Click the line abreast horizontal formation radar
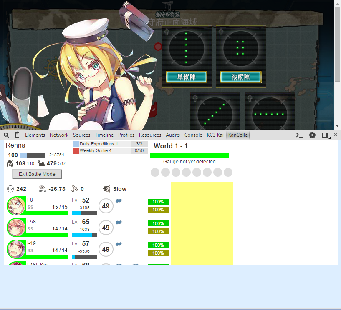Screen dimensions: 341x310 tap(270, 114)
